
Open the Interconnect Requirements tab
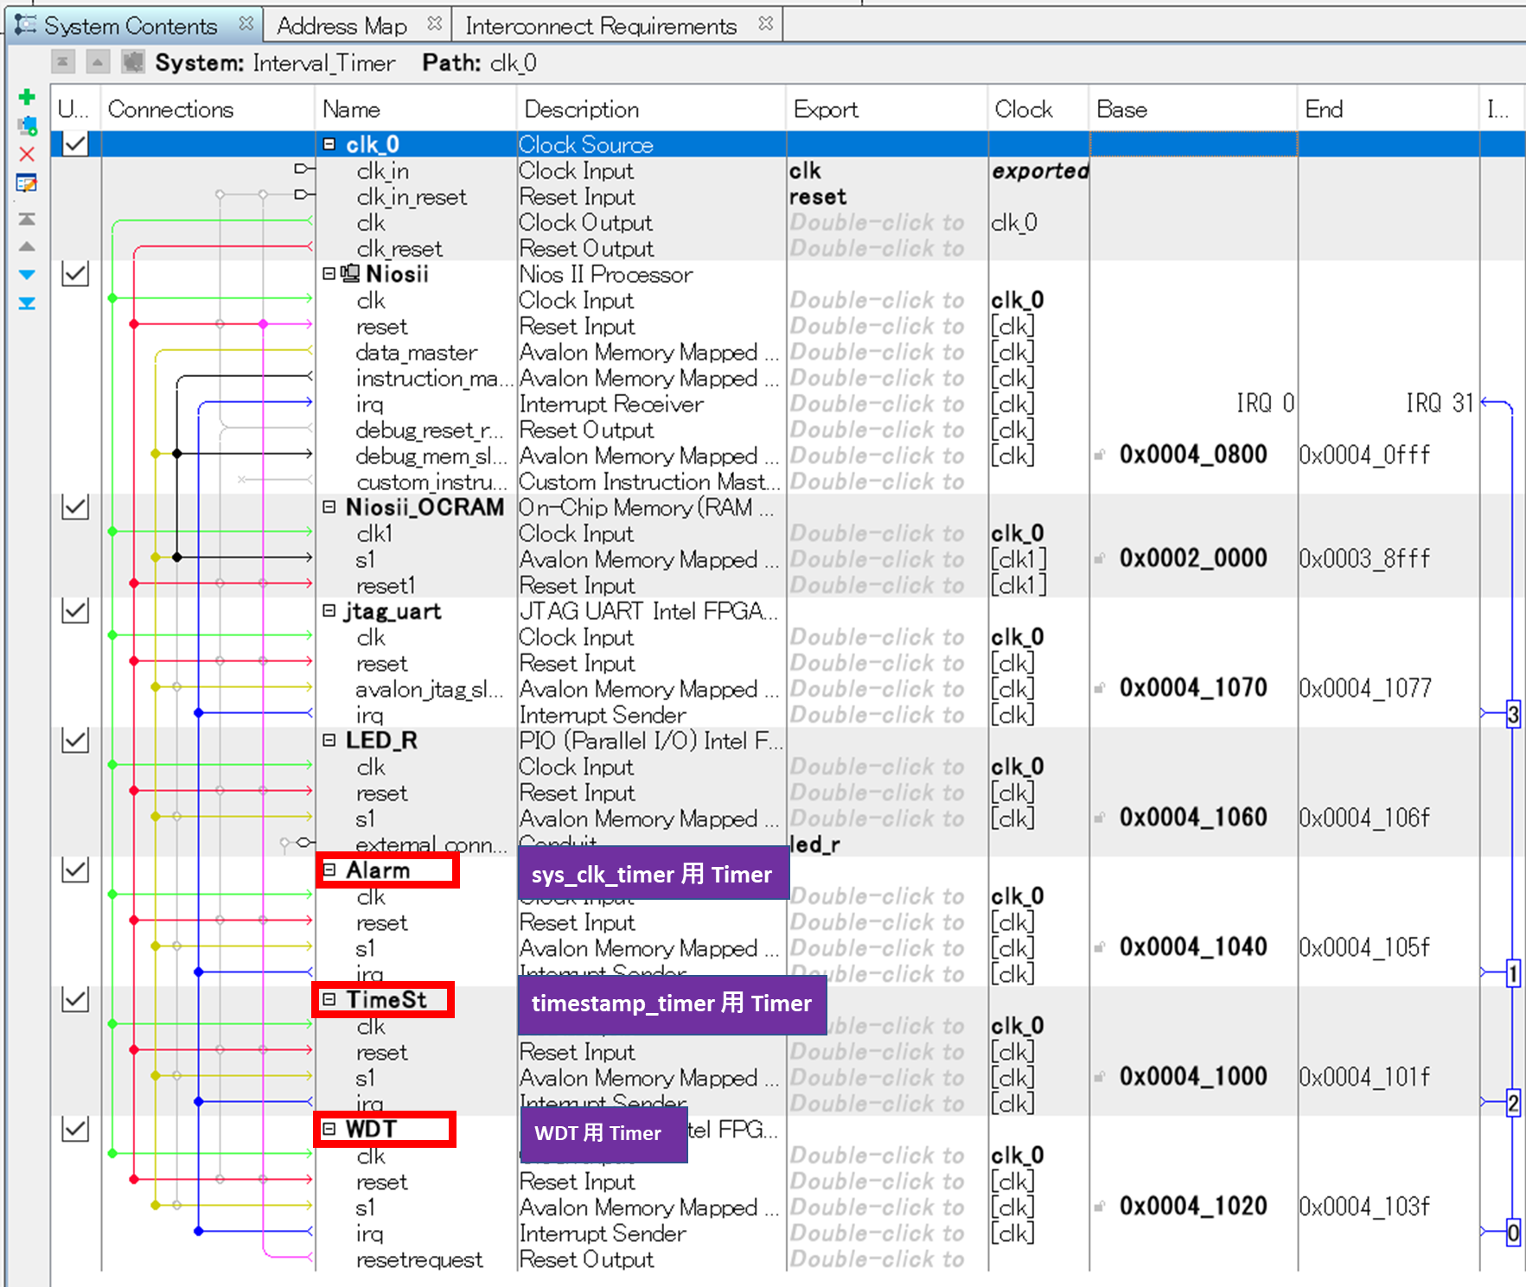[x=600, y=26]
